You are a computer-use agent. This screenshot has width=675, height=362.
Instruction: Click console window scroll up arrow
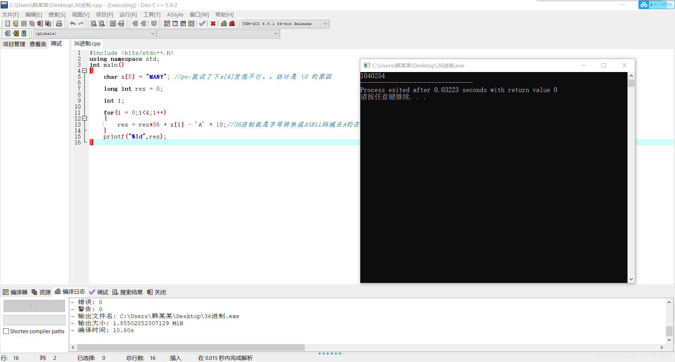pyautogui.click(x=631, y=76)
